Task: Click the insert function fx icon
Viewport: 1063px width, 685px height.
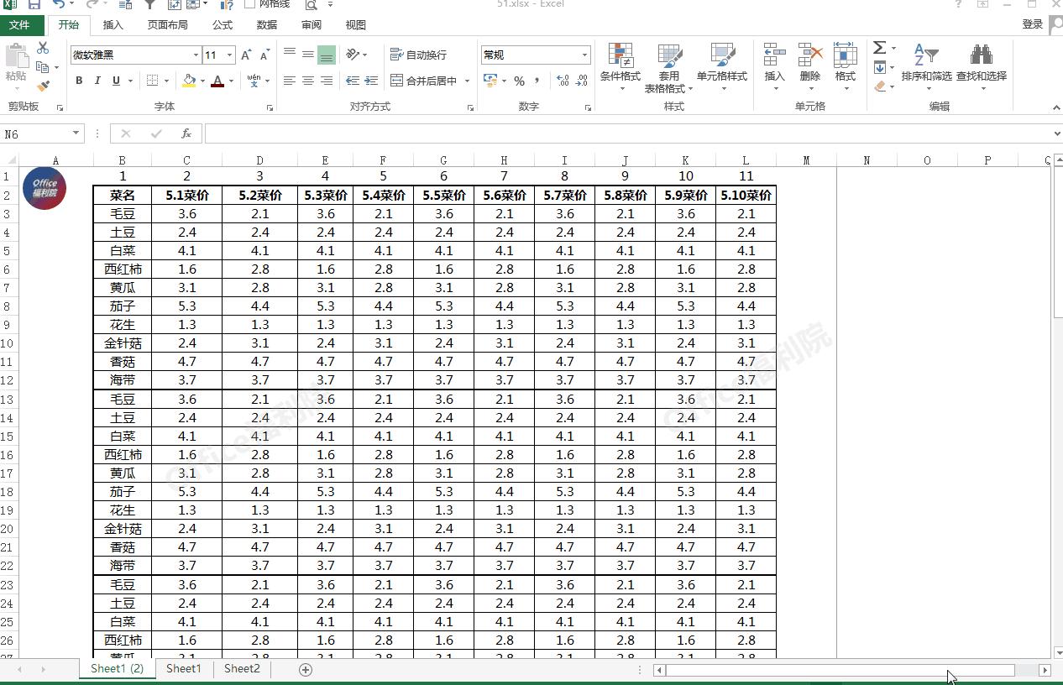Action: tap(186, 133)
